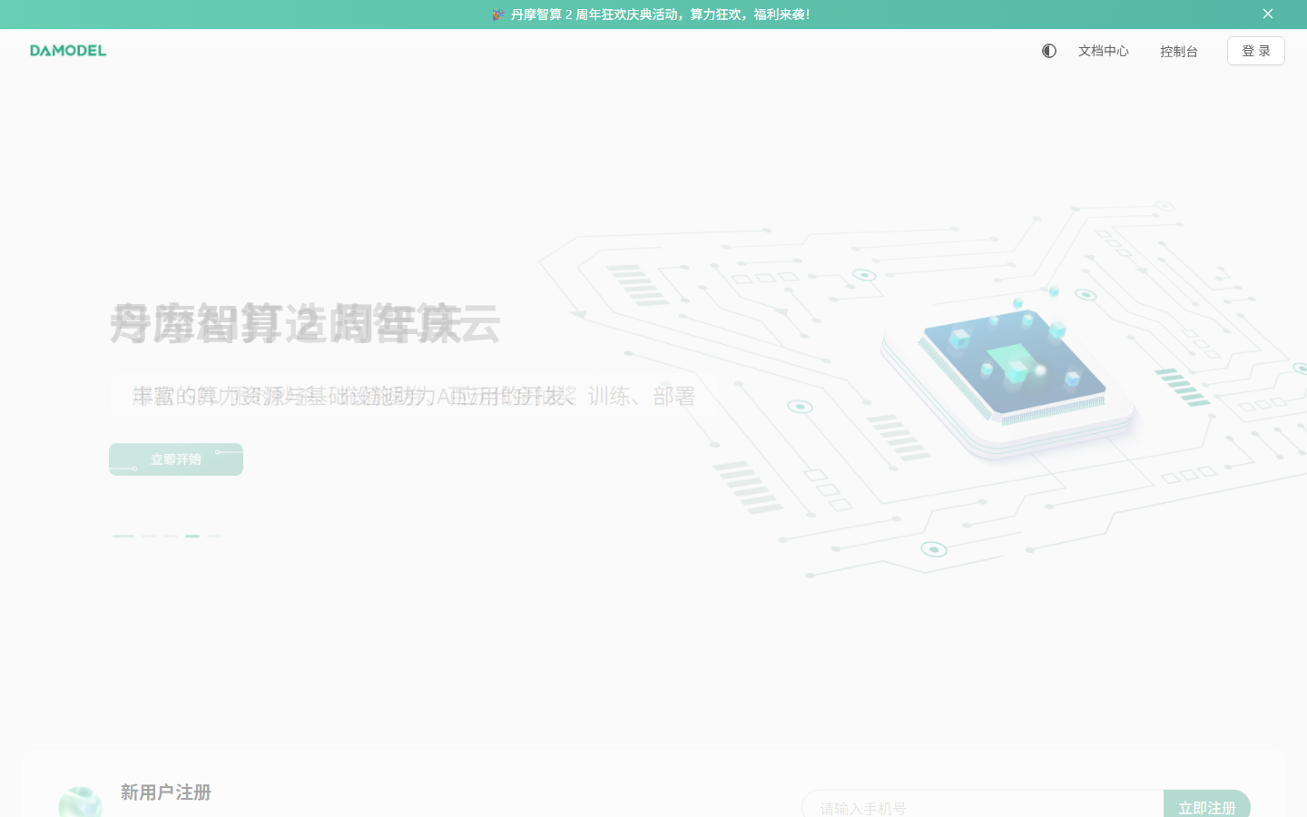1307x817 pixels.
Task: Click the 新用户注册 heading text
Action: pyautogui.click(x=166, y=792)
